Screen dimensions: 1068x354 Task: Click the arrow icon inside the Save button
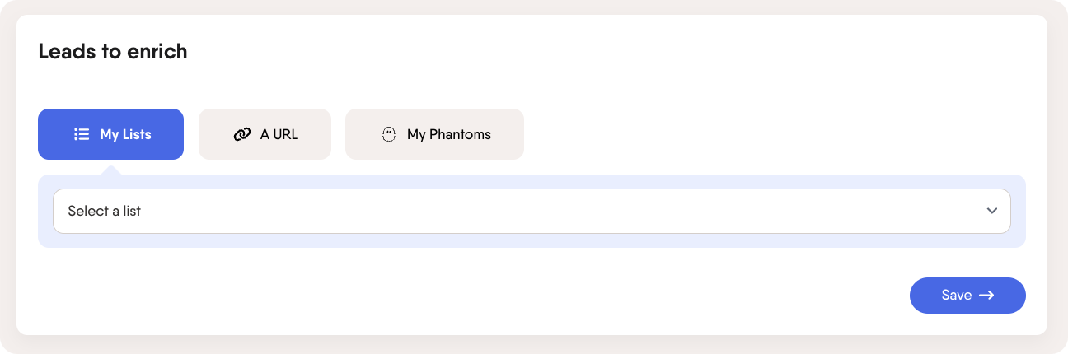pos(986,295)
